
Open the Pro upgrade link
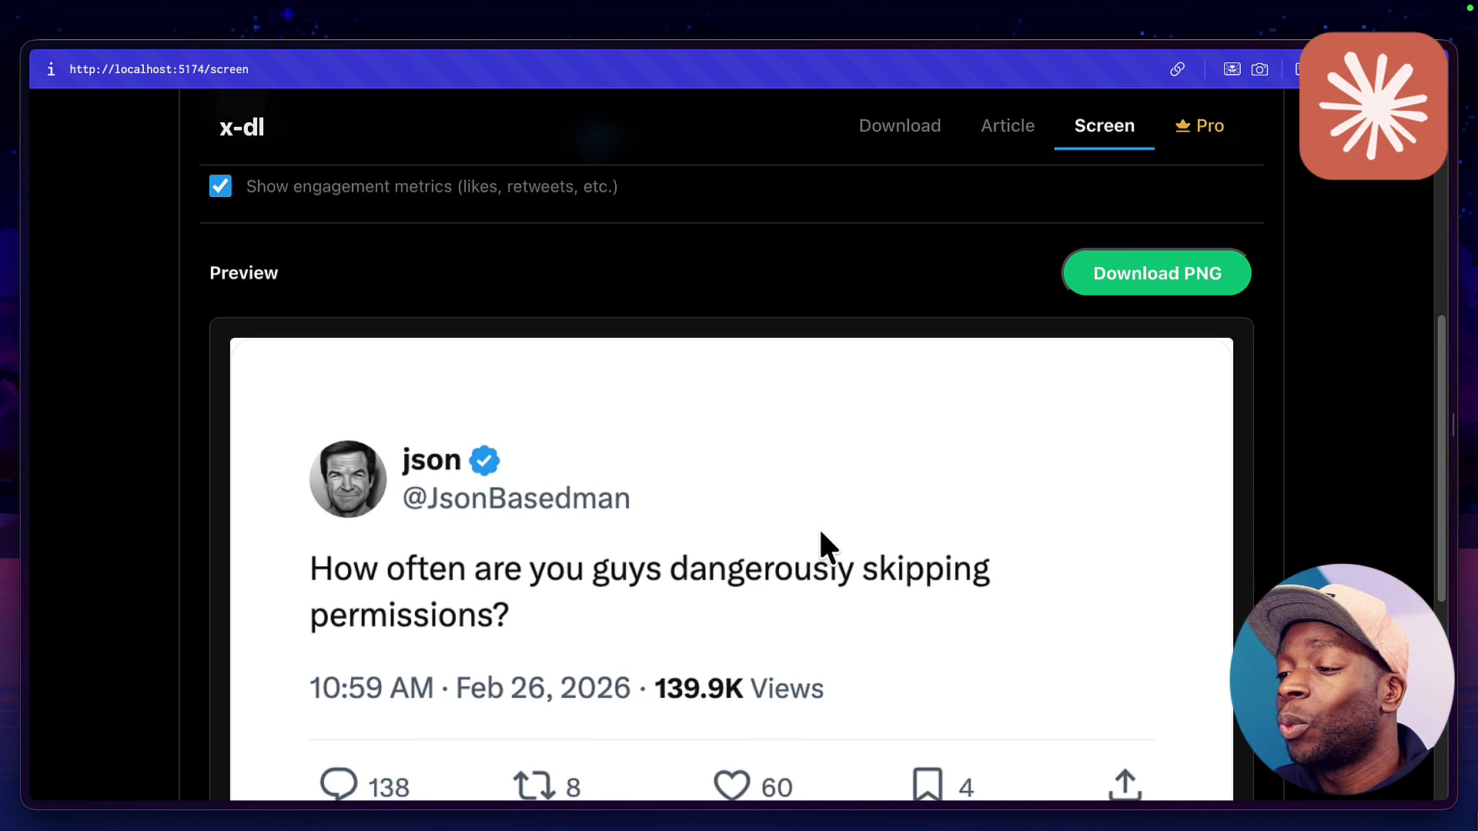point(1199,125)
